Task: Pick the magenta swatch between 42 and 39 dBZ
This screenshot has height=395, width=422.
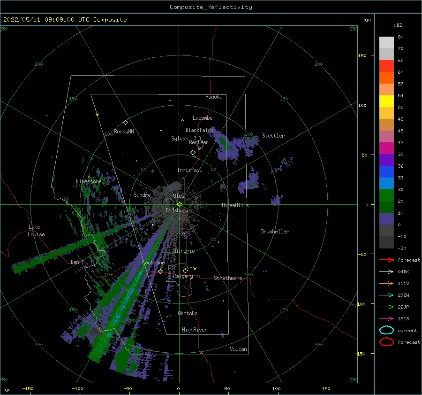Action: [x=386, y=148]
